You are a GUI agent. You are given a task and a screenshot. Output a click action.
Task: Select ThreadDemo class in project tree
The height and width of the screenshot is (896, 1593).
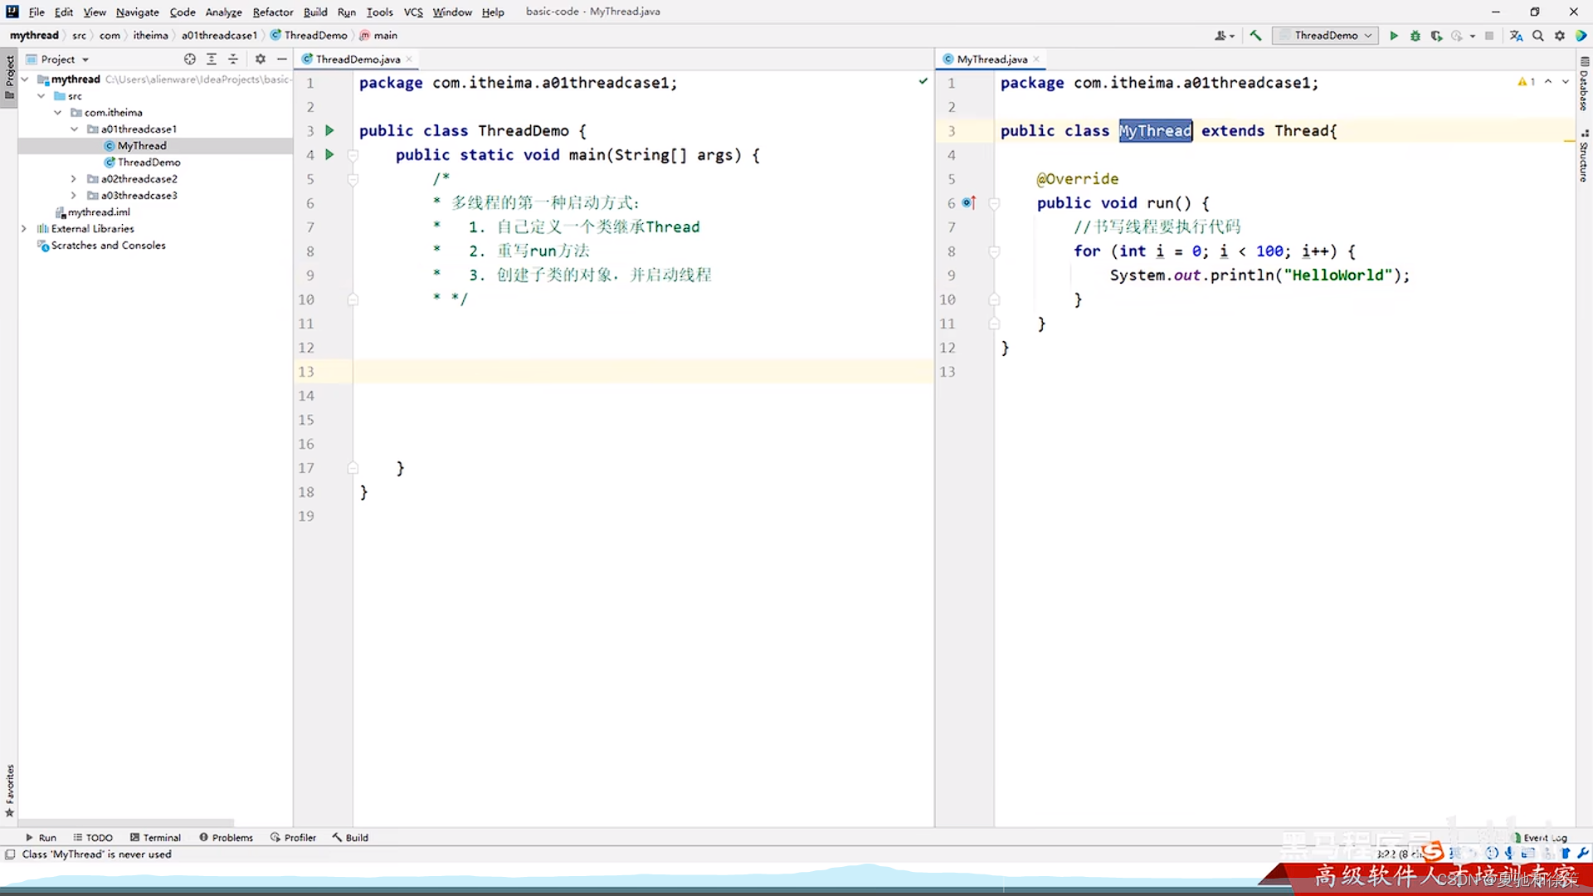pos(149,162)
